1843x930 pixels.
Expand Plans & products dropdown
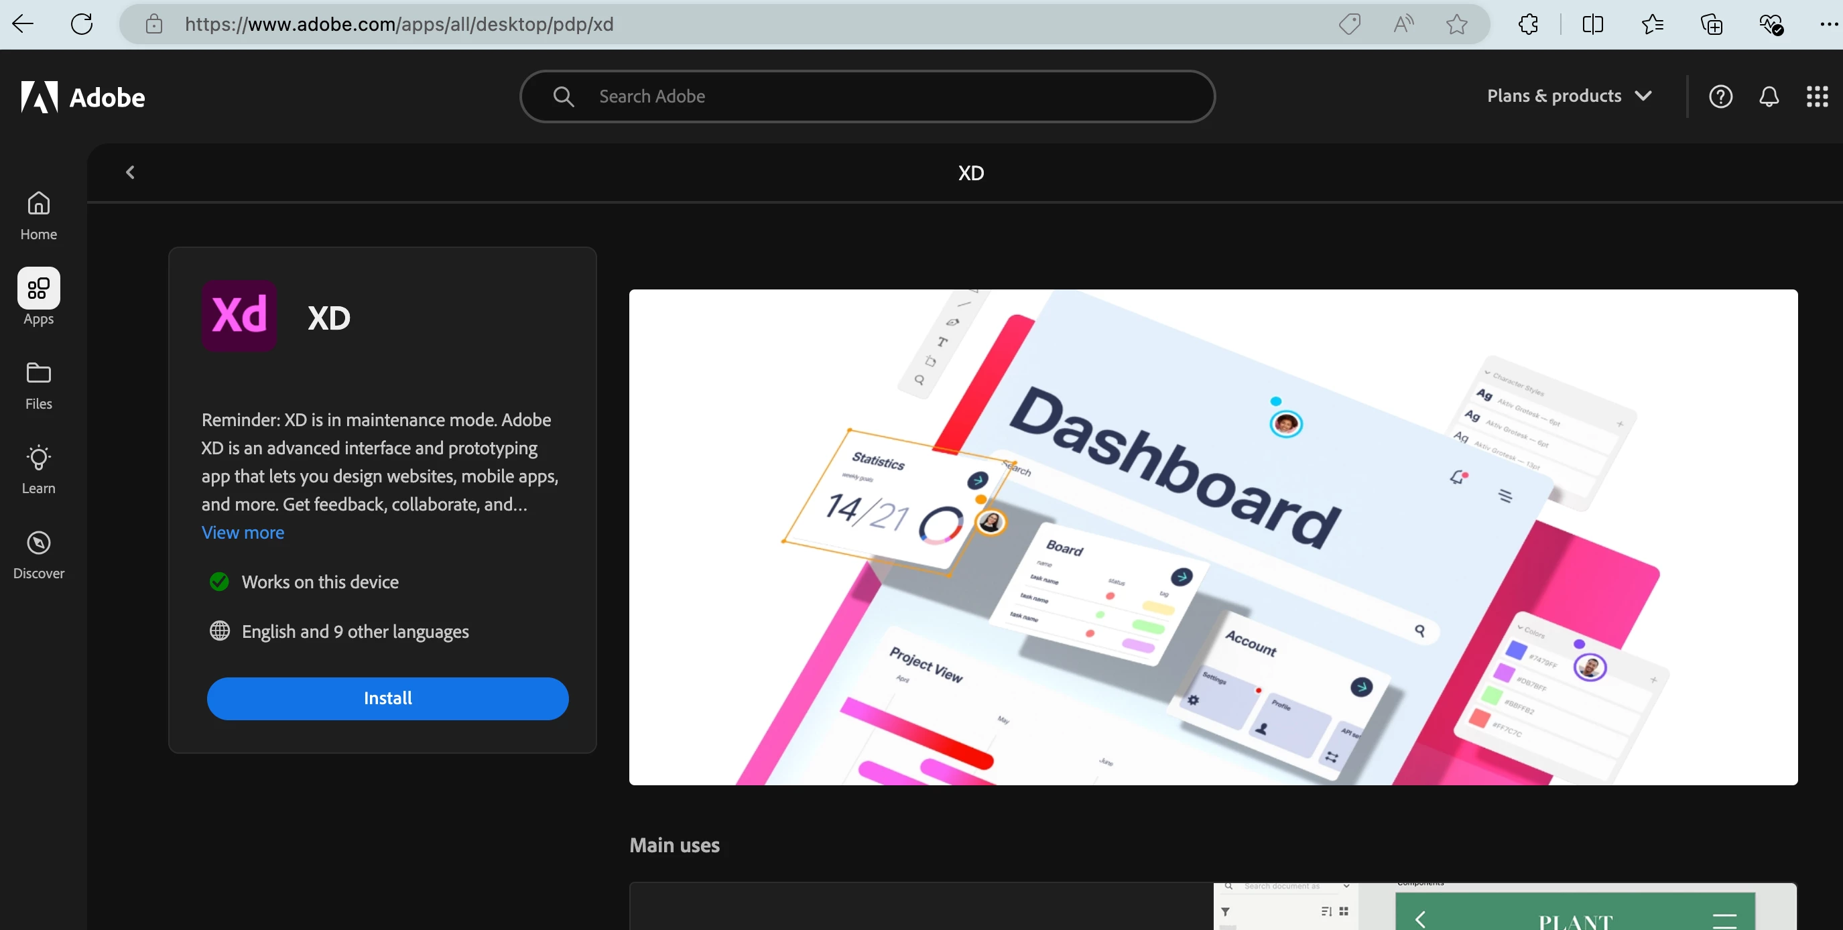coord(1568,96)
